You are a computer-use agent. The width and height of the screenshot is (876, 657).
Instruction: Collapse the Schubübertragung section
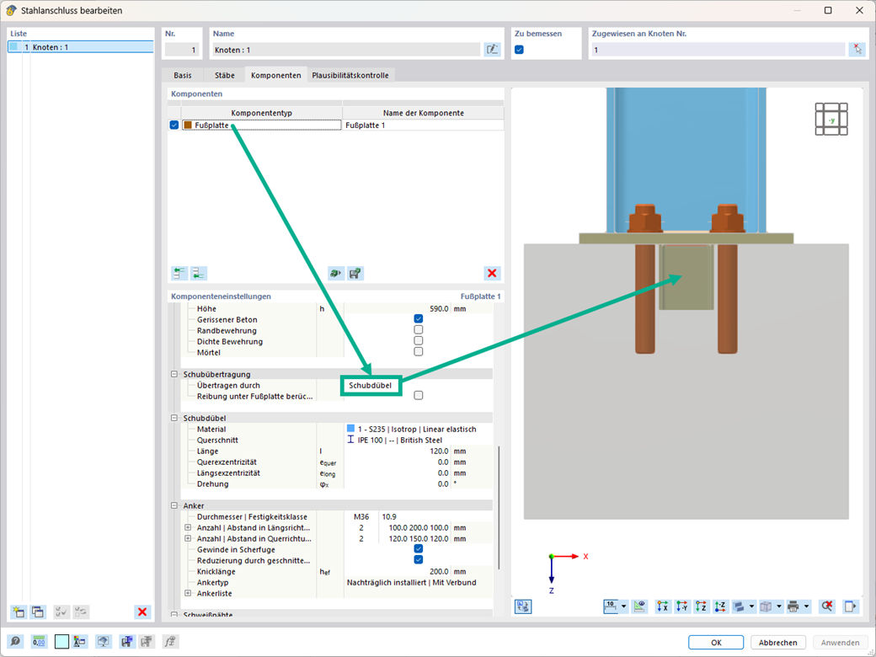(174, 374)
